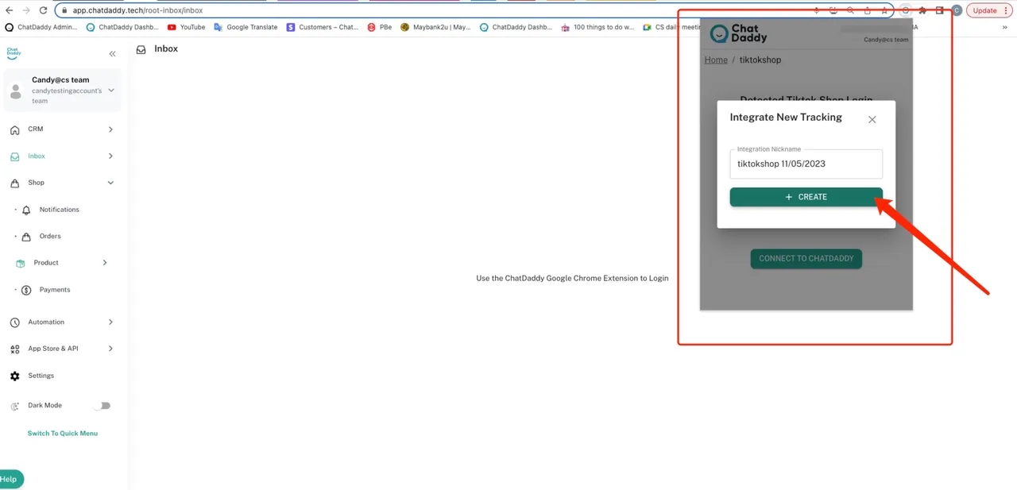The width and height of the screenshot is (1017, 490).
Task: Expand the CRM menu chevron
Action: tap(110, 129)
